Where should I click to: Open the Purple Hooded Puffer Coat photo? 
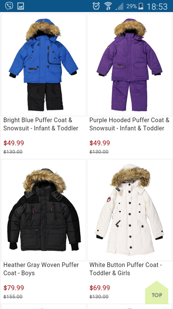129,65
